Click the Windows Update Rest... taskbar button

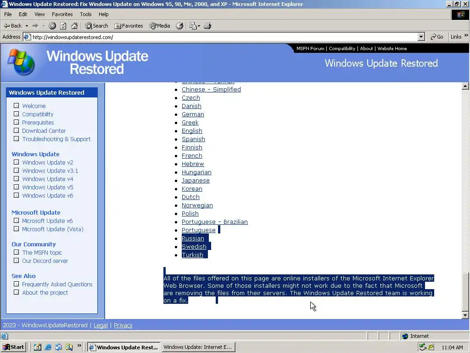pos(124,347)
